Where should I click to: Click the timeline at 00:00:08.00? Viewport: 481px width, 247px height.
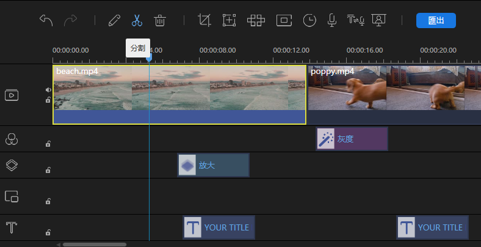[217, 50]
